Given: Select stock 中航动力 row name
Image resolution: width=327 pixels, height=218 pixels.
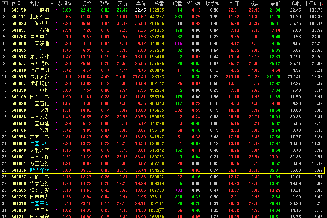Looking at the screenshot, I should (40, 23).
